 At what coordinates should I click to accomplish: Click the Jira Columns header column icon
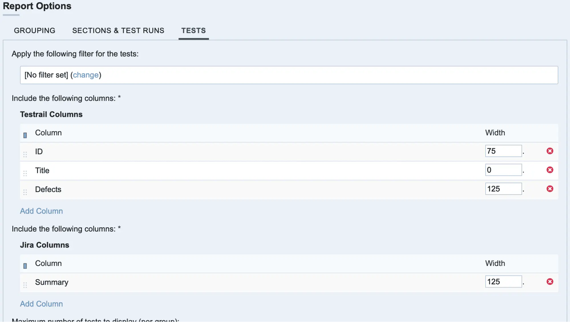[x=25, y=266]
